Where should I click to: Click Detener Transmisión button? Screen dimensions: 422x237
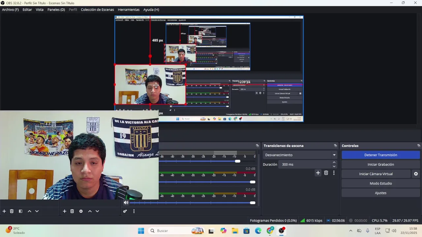point(380,155)
